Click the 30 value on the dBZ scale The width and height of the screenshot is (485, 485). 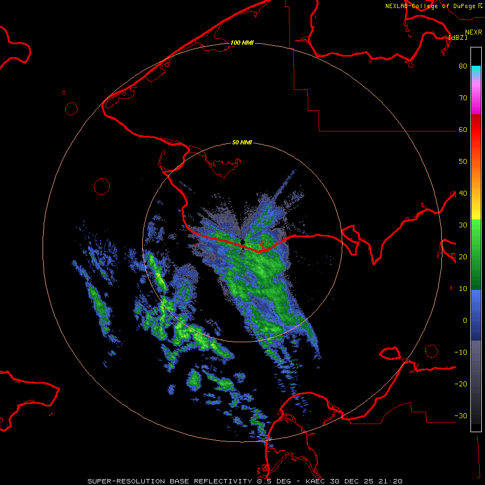pos(463,225)
